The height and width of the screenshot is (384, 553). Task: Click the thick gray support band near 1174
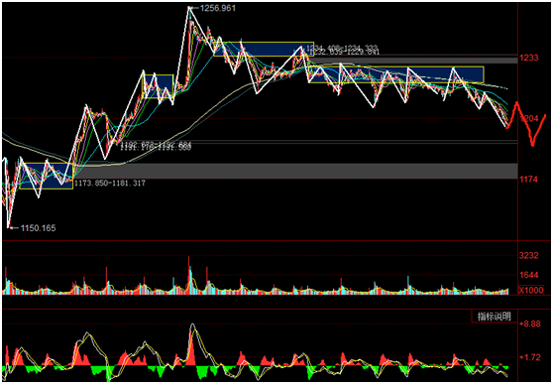[x=295, y=171]
